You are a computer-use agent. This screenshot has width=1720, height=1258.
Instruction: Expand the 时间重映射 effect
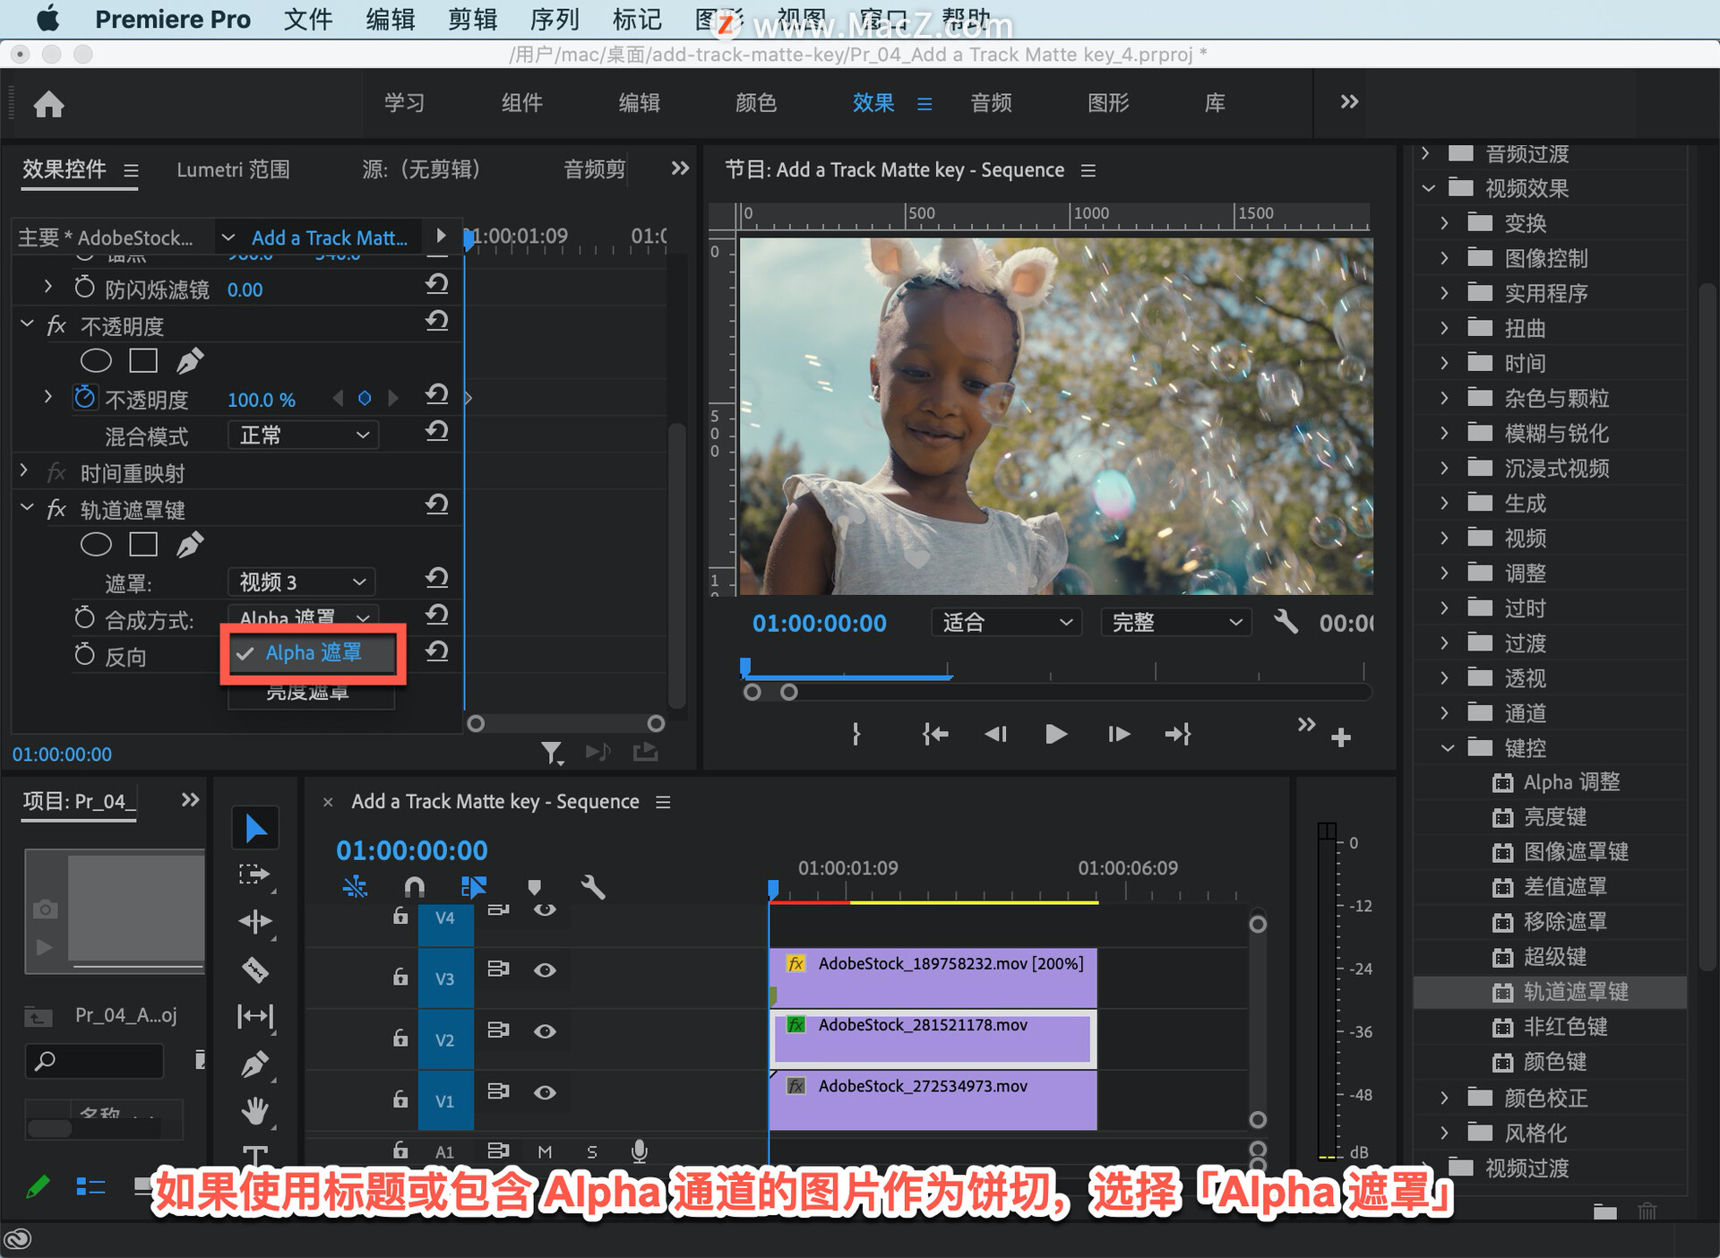pyautogui.click(x=24, y=470)
